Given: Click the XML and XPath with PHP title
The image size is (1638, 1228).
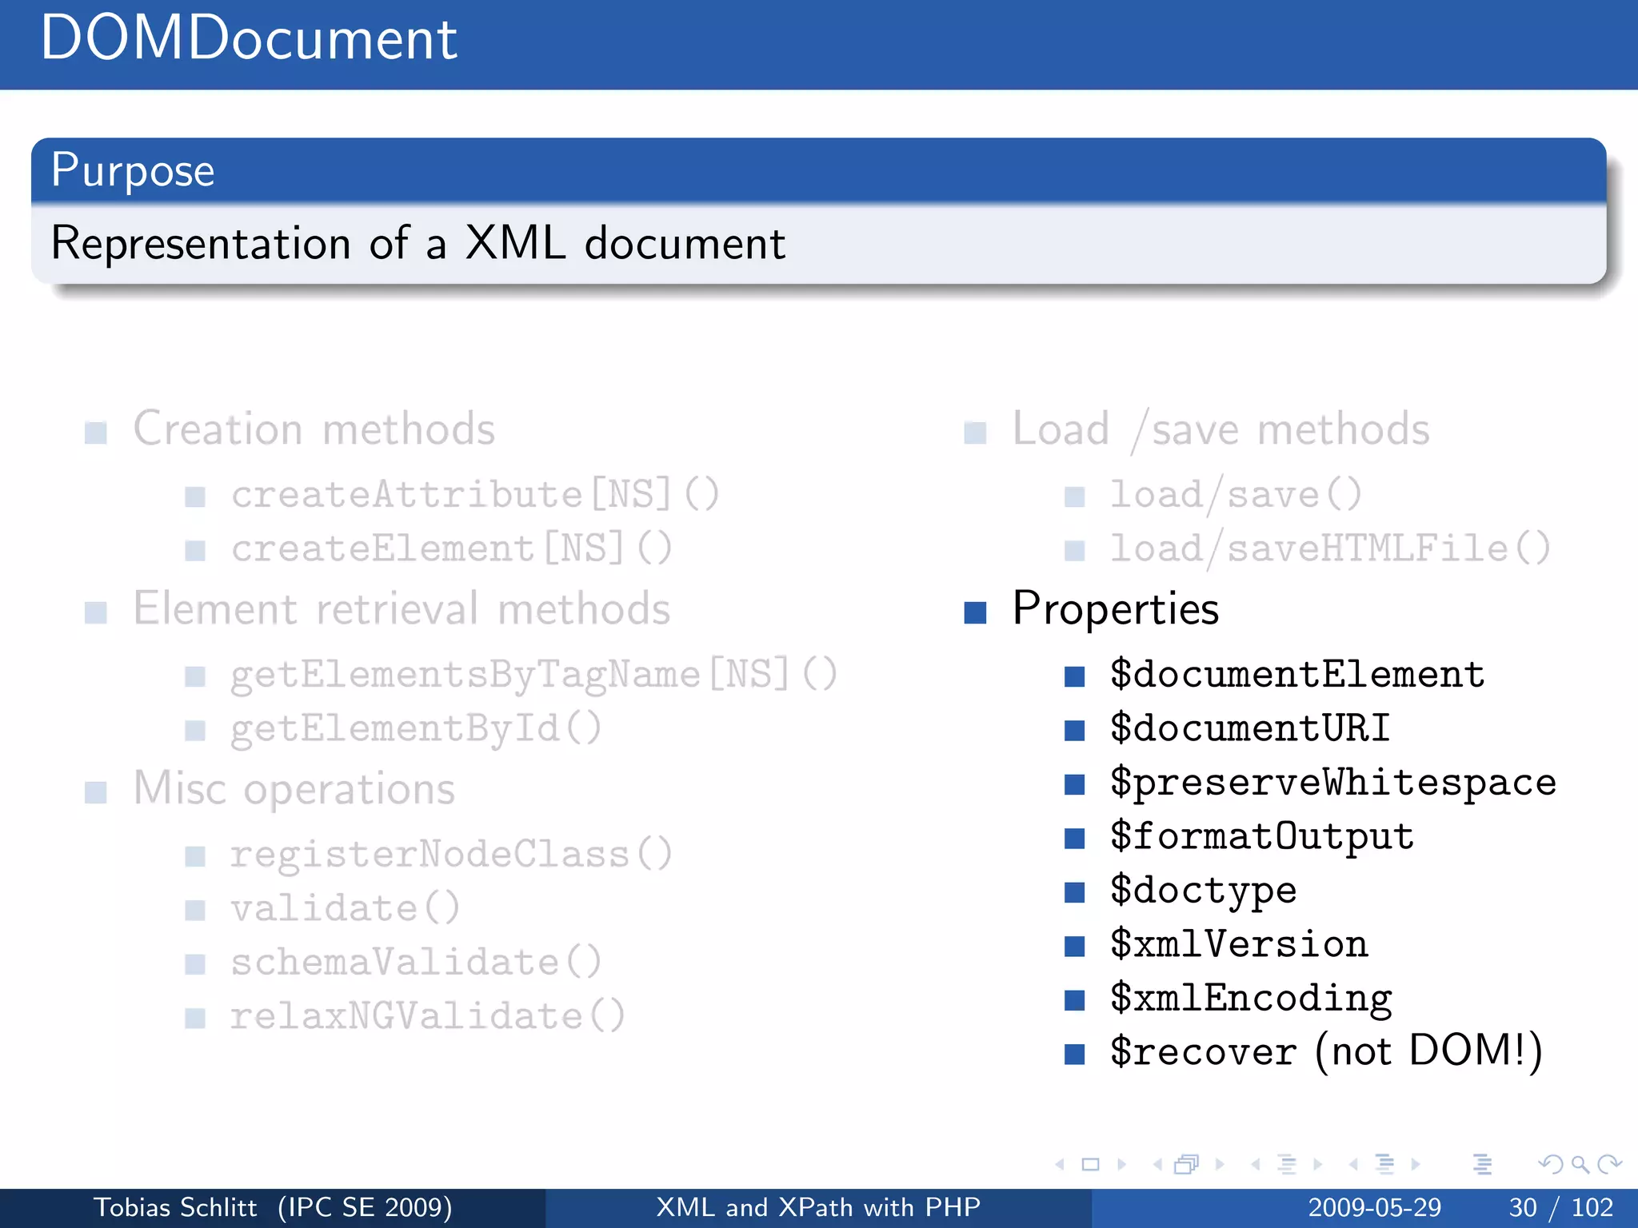Looking at the screenshot, I should click(x=818, y=1207).
